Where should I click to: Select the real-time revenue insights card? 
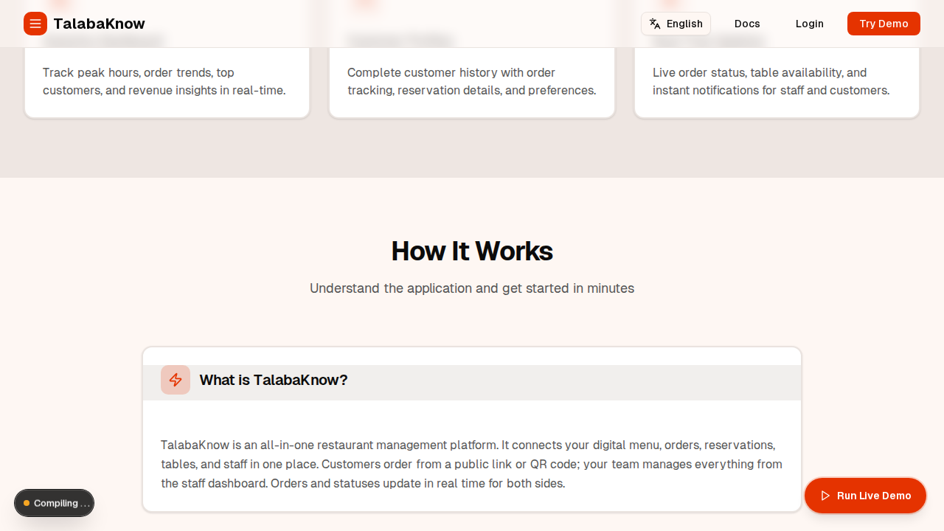click(167, 81)
